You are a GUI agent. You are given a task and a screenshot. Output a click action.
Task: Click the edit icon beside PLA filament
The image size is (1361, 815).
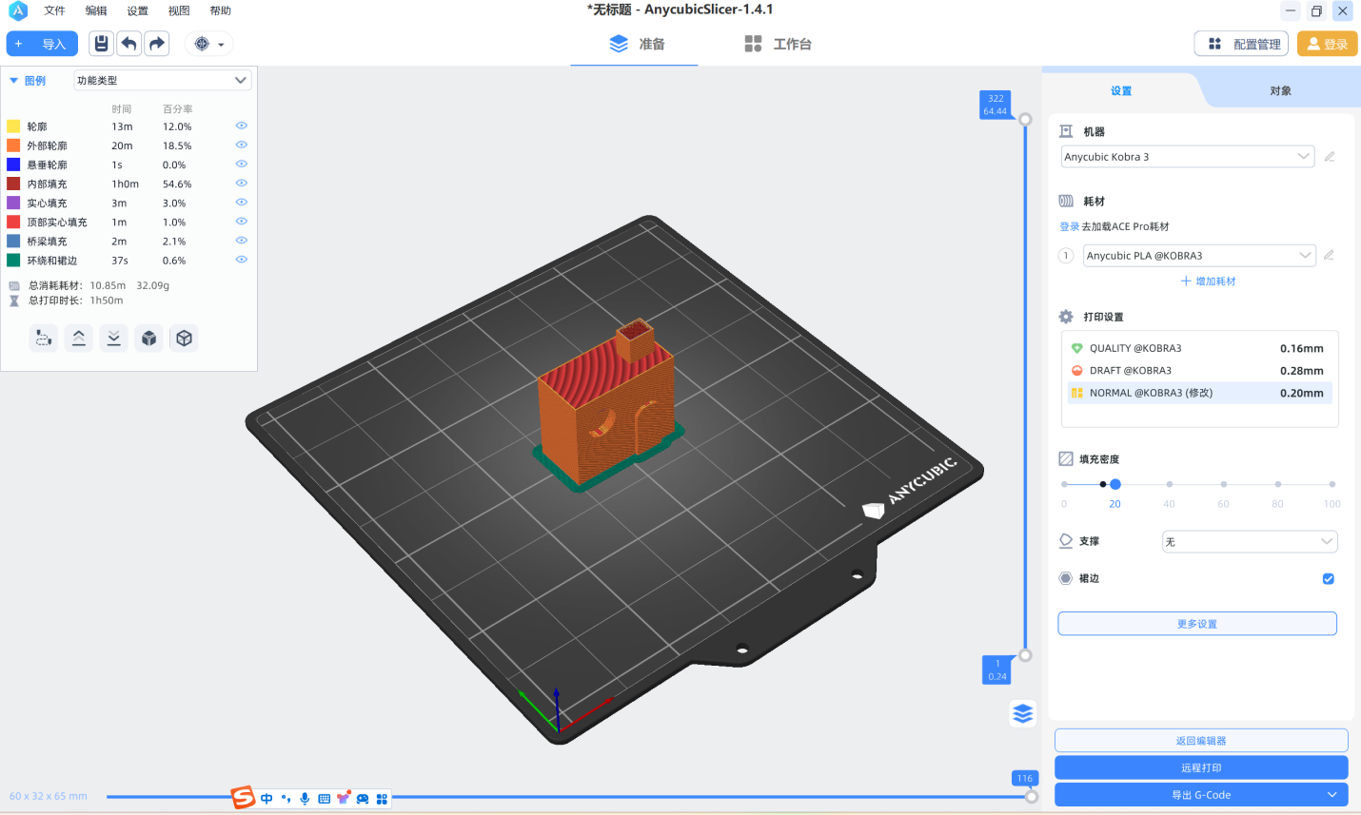(1329, 255)
